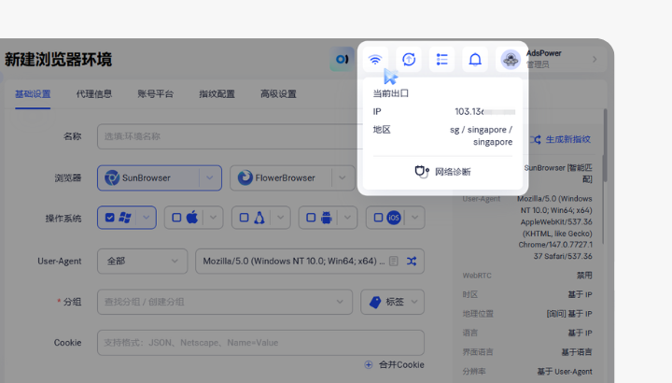Open the iOS version dropdown arrow
The image size is (672, 383).
coord(414,218)
